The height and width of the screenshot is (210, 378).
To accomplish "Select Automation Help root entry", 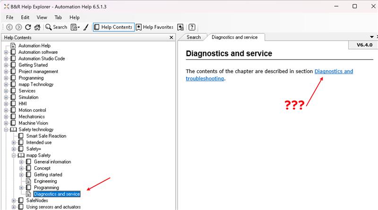I will click(34, 45).
